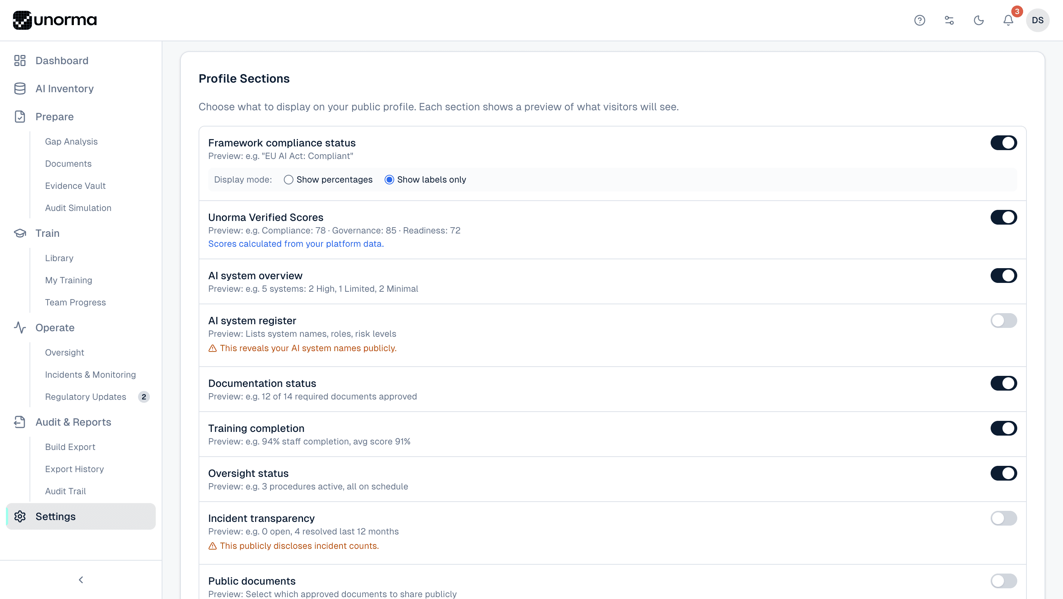Click the notification count badge 3
This screenshot has width=1063, height=599.
[1017, 11]
